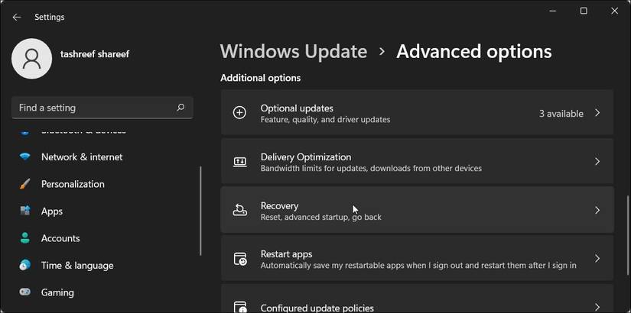The image size is (631, 313).
Task: Click the Optional updates plus icon
Action: [239, 113]
